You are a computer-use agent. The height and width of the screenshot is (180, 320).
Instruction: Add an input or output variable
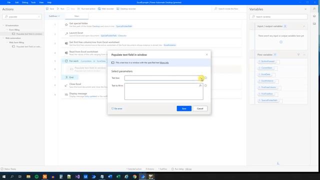(x=281, y=42)
